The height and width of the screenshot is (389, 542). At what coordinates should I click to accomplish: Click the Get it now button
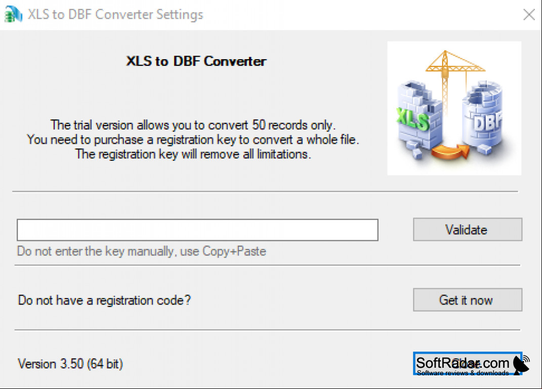pos(467,300)
